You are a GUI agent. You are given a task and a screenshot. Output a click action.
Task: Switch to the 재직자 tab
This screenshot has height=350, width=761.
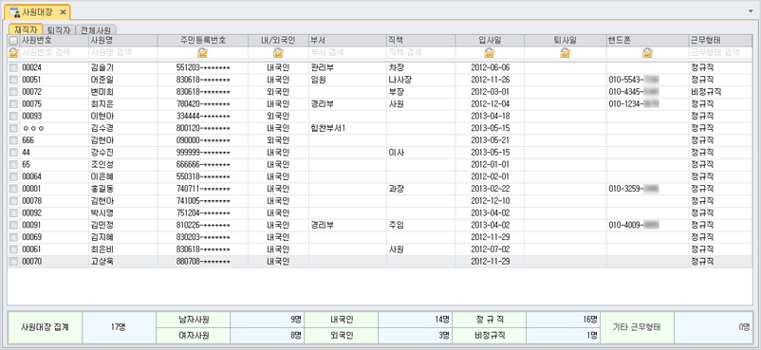point(26,29)
